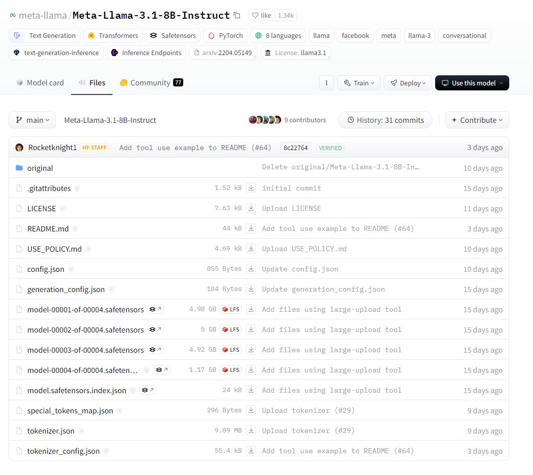Click the llama-3 tag

pos(419,35)
